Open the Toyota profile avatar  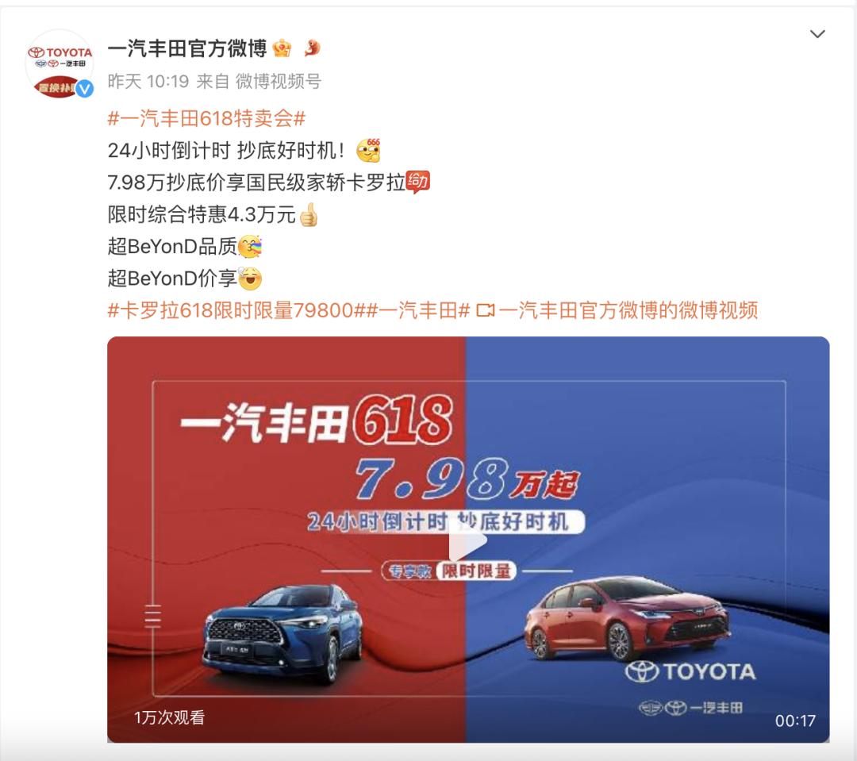point(60,64)
